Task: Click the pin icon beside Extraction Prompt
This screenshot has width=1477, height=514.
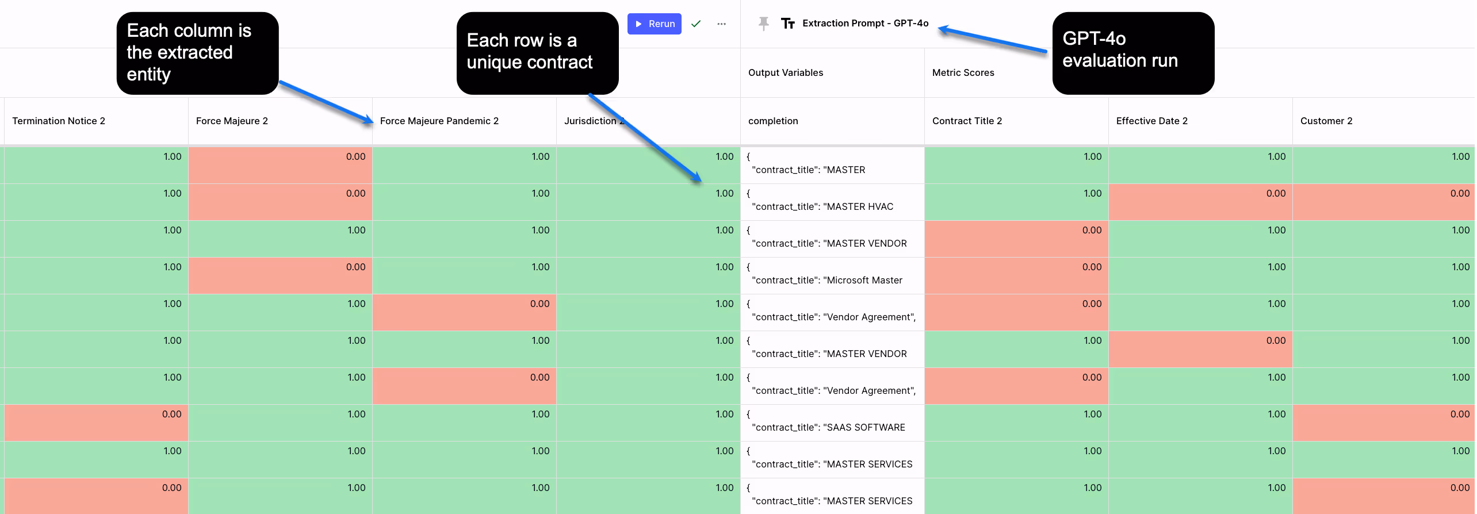Action: coord(763,24)
